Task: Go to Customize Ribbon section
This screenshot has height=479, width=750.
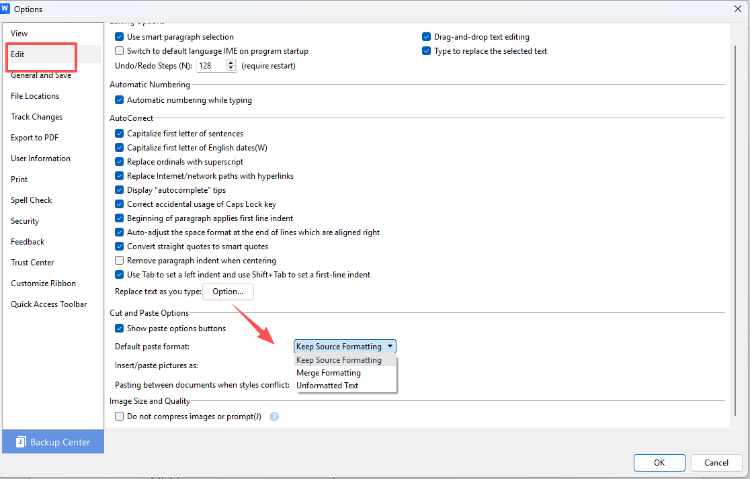Action: pyautogui.click(x=43, y=284)
